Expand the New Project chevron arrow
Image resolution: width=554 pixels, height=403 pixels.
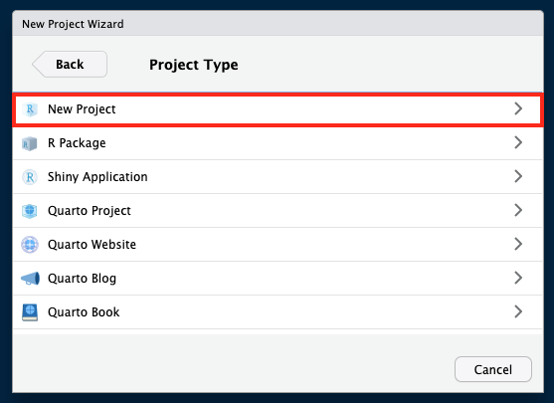coord(518,108)
